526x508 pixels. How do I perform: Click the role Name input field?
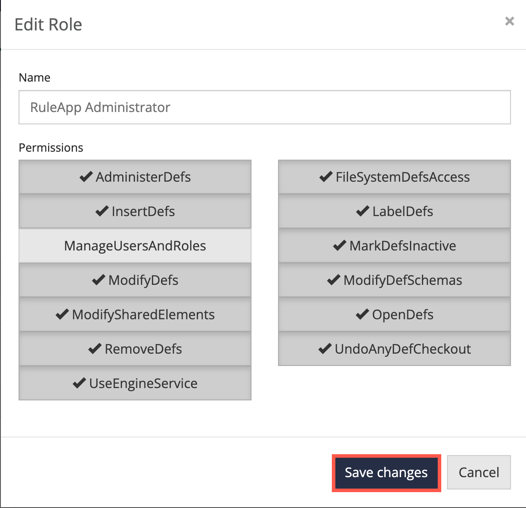[x=264, y=107]
